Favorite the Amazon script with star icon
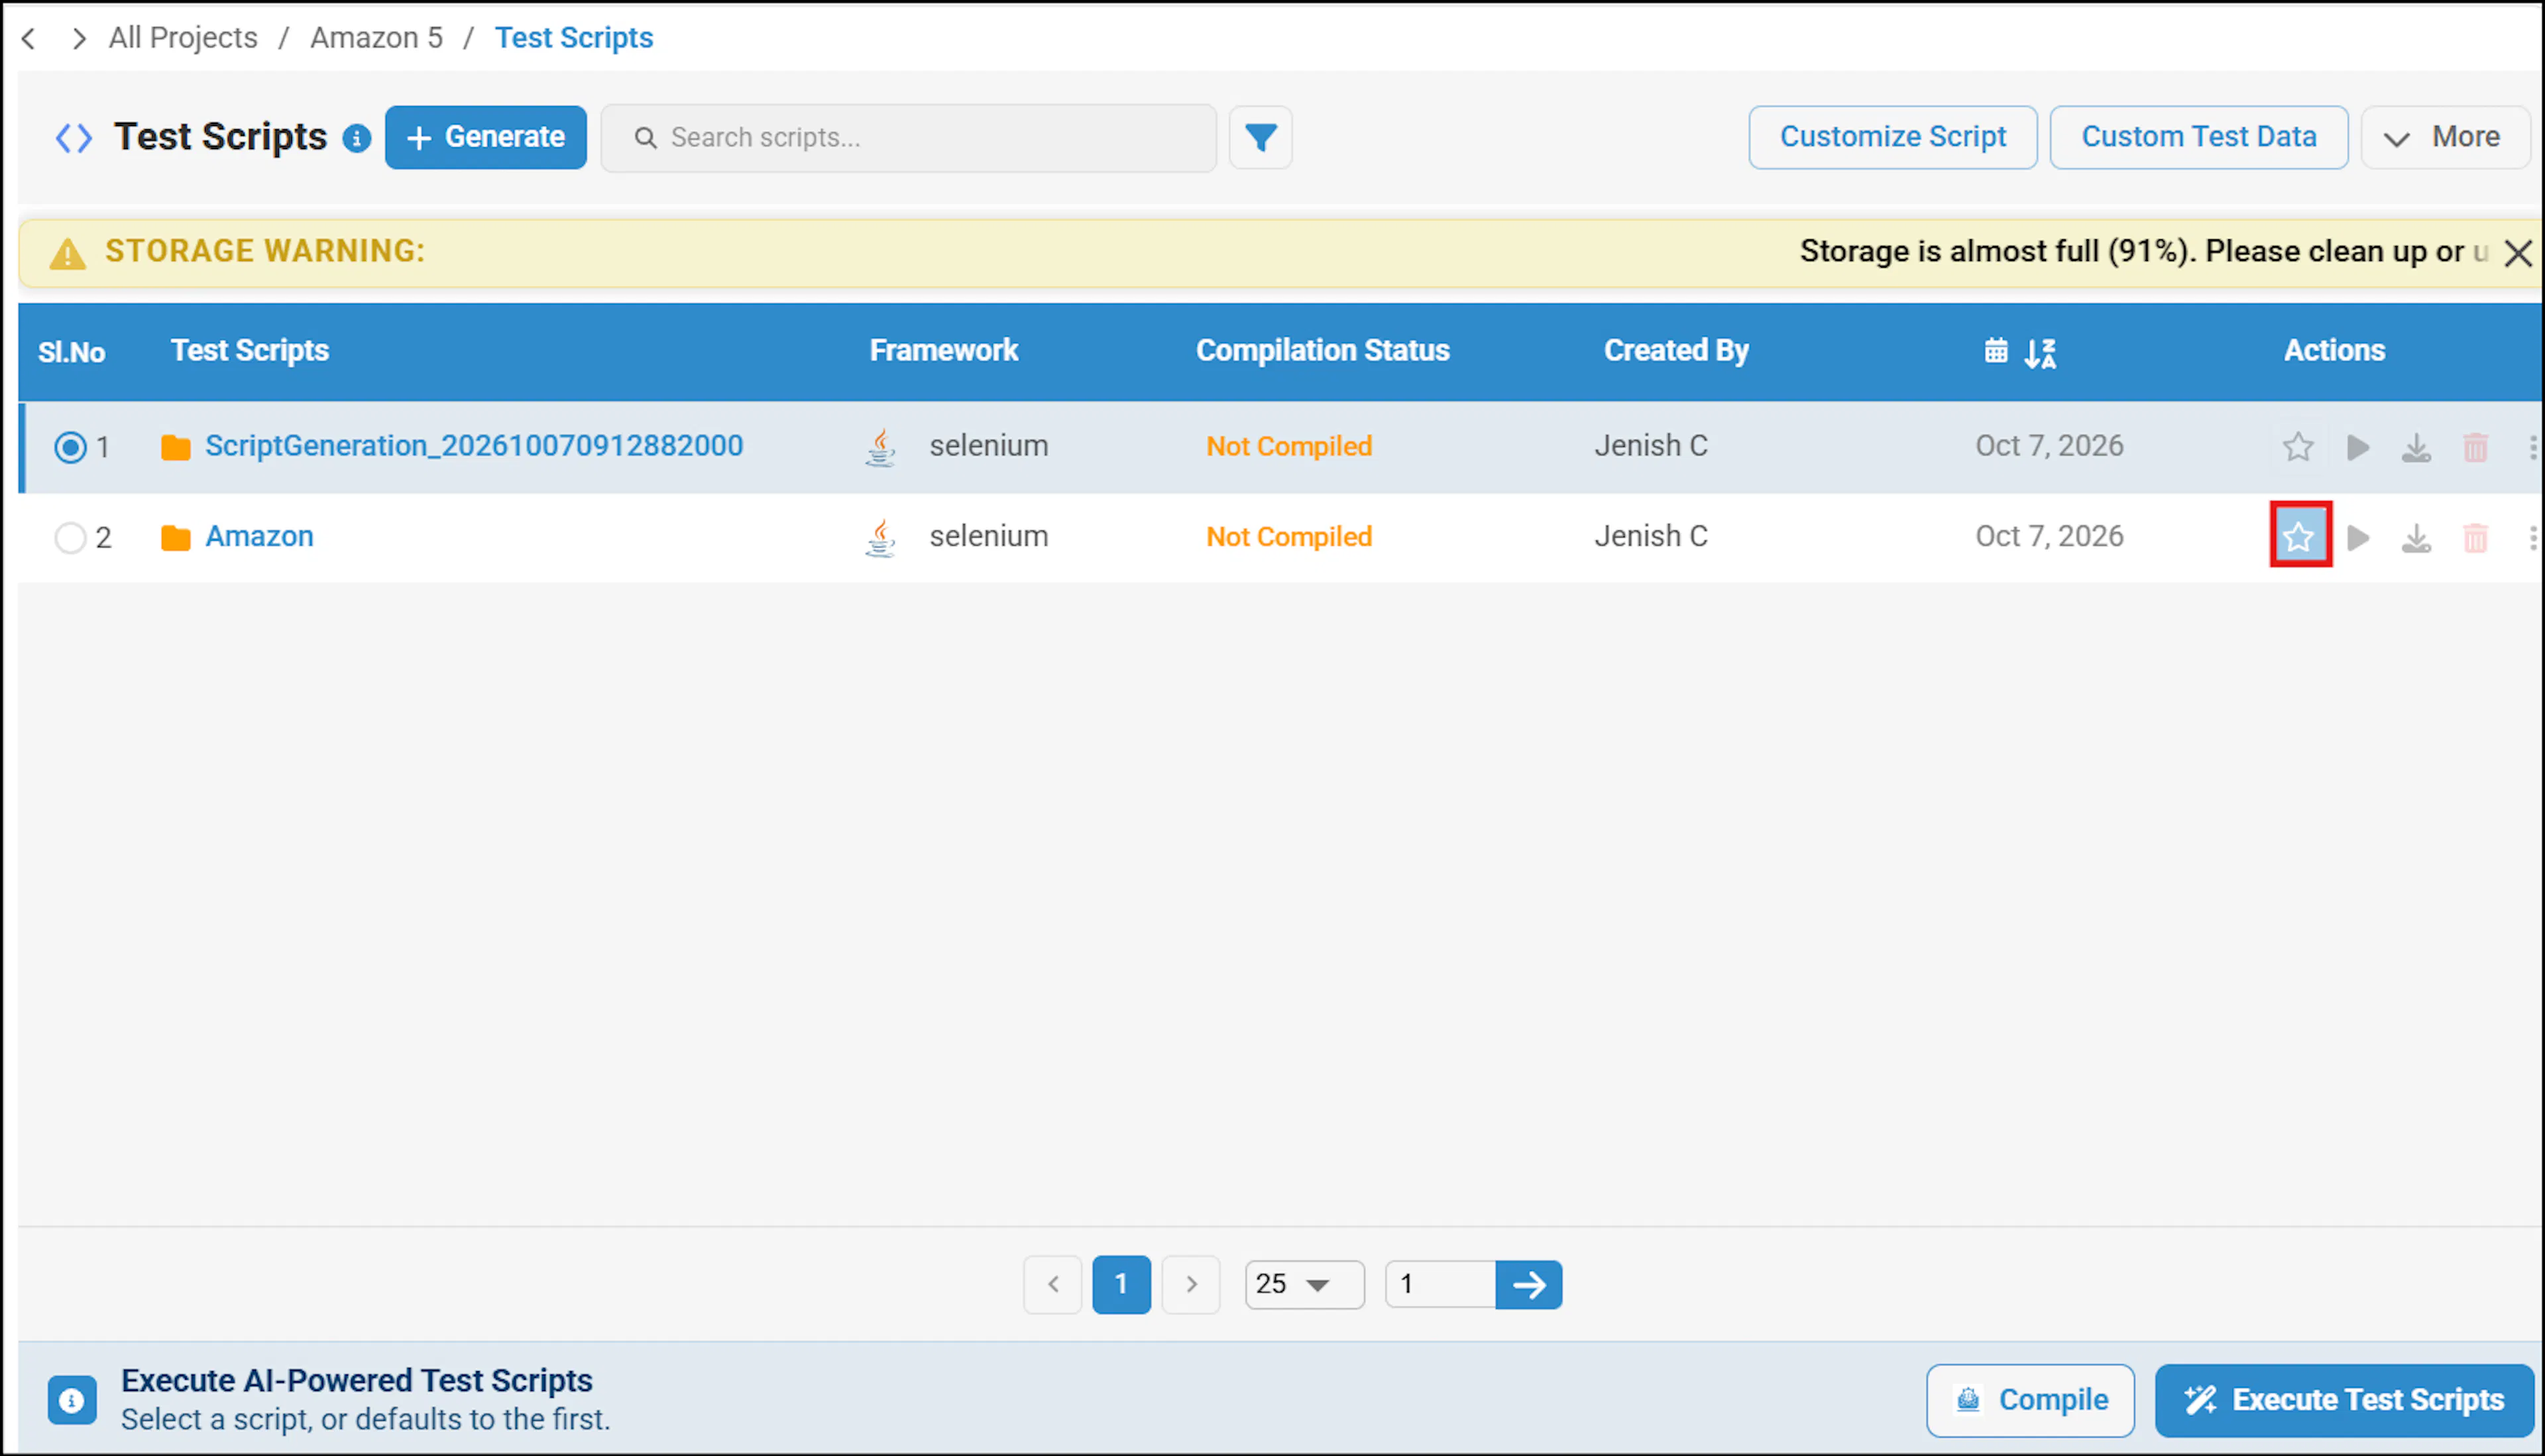The height and width of the screenshot is (1456, 2545). (x=2299, y=536)
